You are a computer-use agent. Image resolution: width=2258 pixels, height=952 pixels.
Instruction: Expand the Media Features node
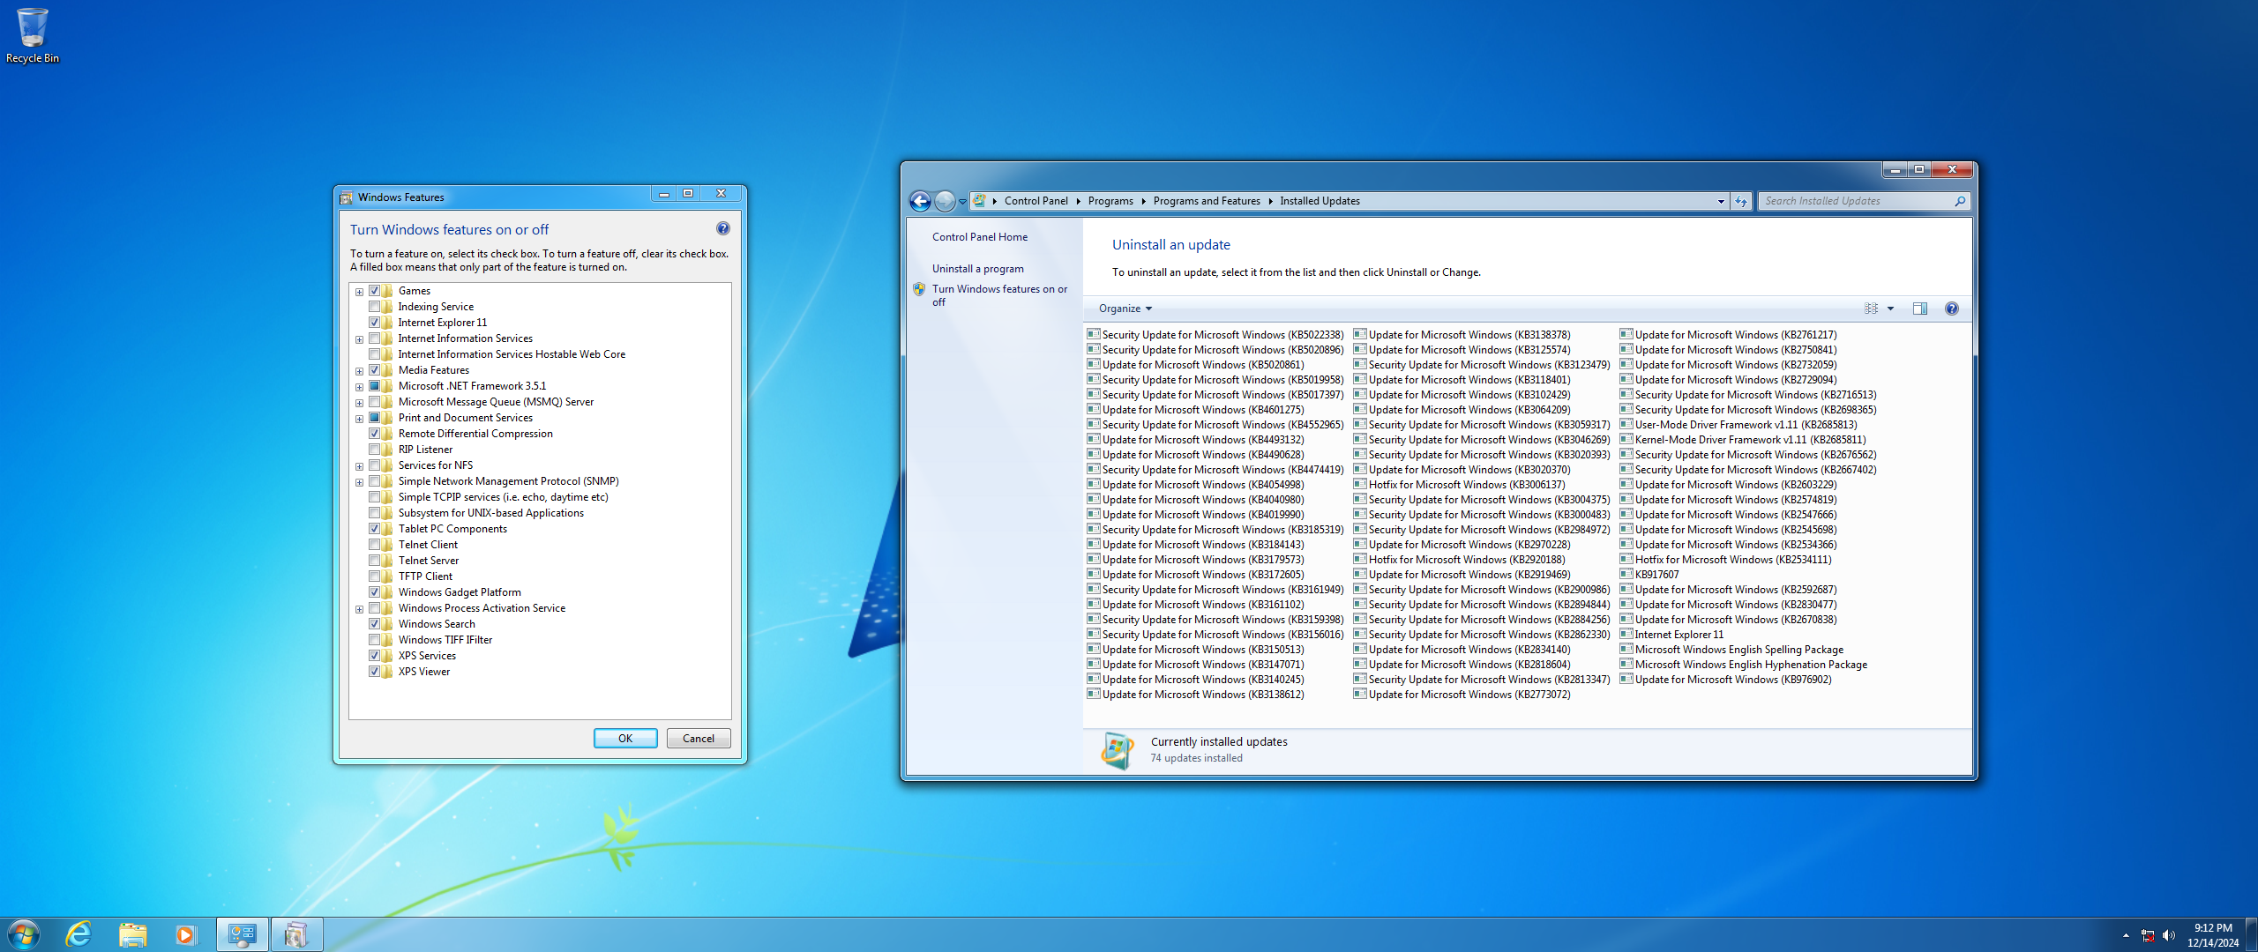359,371
